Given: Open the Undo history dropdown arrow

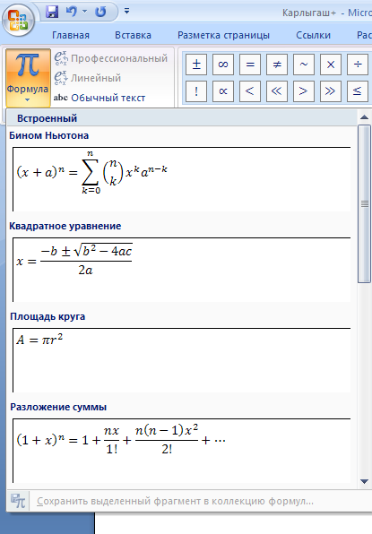Looking at the screenshot, I should [x=84, y=12].
